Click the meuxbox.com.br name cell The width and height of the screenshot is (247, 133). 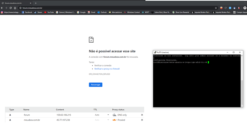[32, 120]
